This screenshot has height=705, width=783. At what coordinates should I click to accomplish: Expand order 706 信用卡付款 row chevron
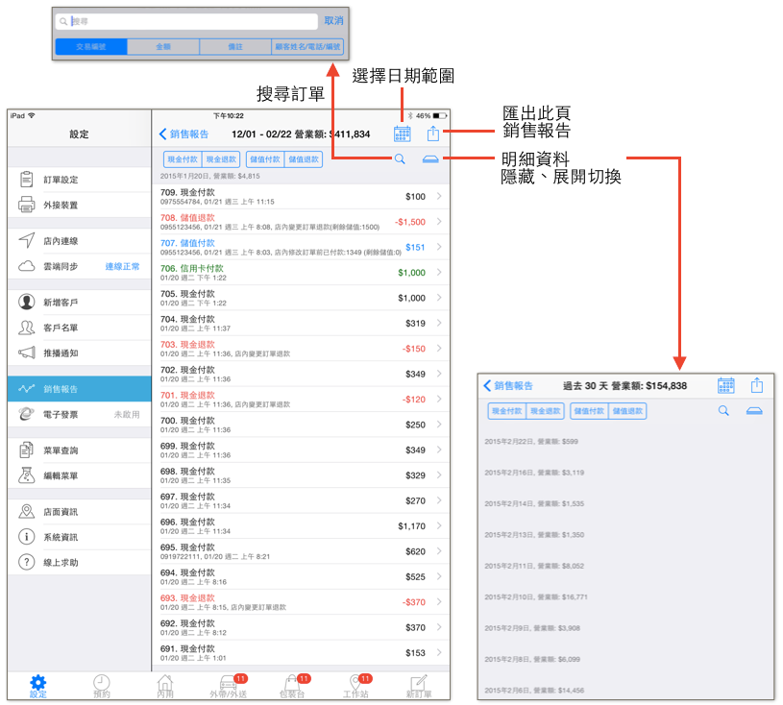(x=439, y=272)
